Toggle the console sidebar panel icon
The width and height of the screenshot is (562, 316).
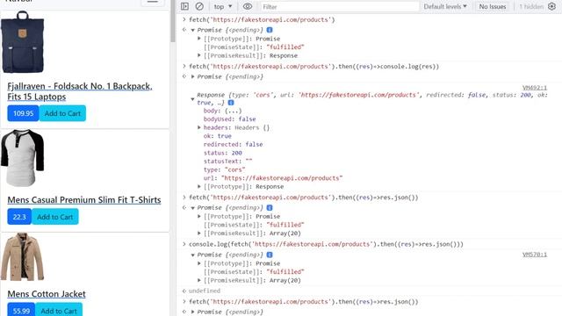(x=184, y=6)
